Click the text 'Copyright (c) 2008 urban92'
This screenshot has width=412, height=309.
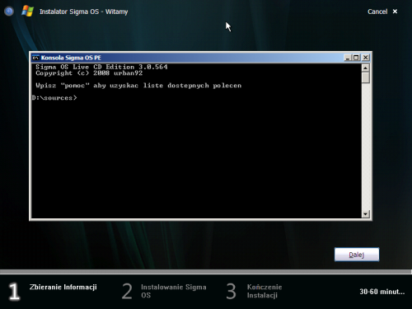click(x=89, y=73)
